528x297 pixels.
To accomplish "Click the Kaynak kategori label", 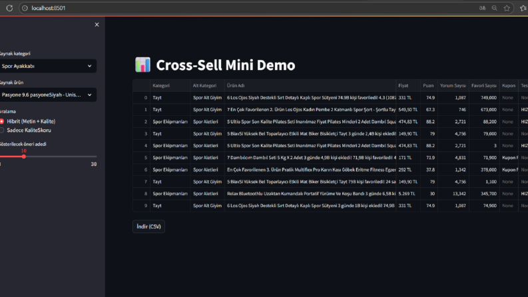I will (x=15, y=53).
